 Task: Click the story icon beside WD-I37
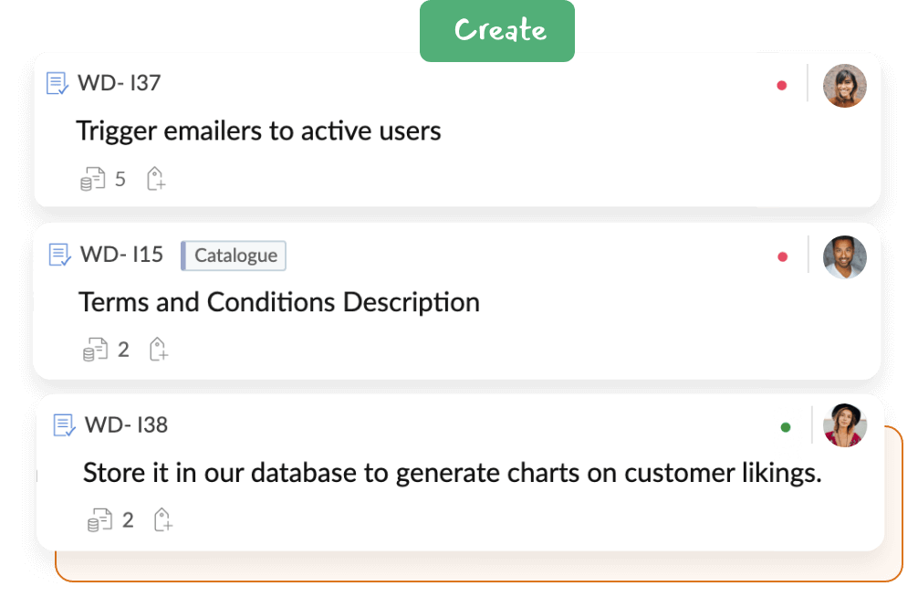57,83
